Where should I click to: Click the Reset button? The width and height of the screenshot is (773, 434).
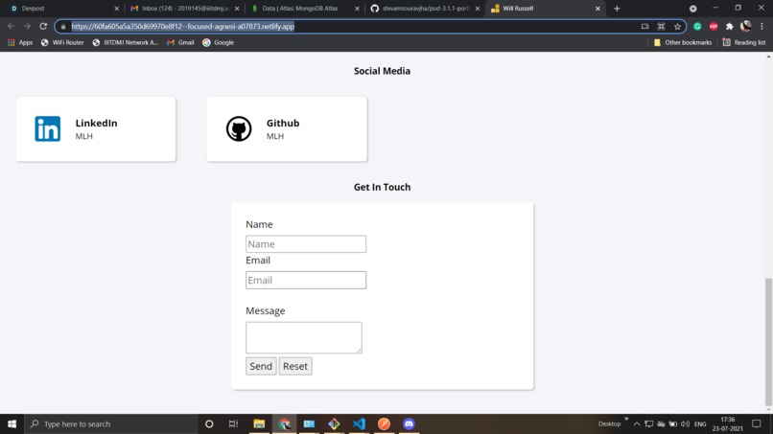click(x=295, y=366)
